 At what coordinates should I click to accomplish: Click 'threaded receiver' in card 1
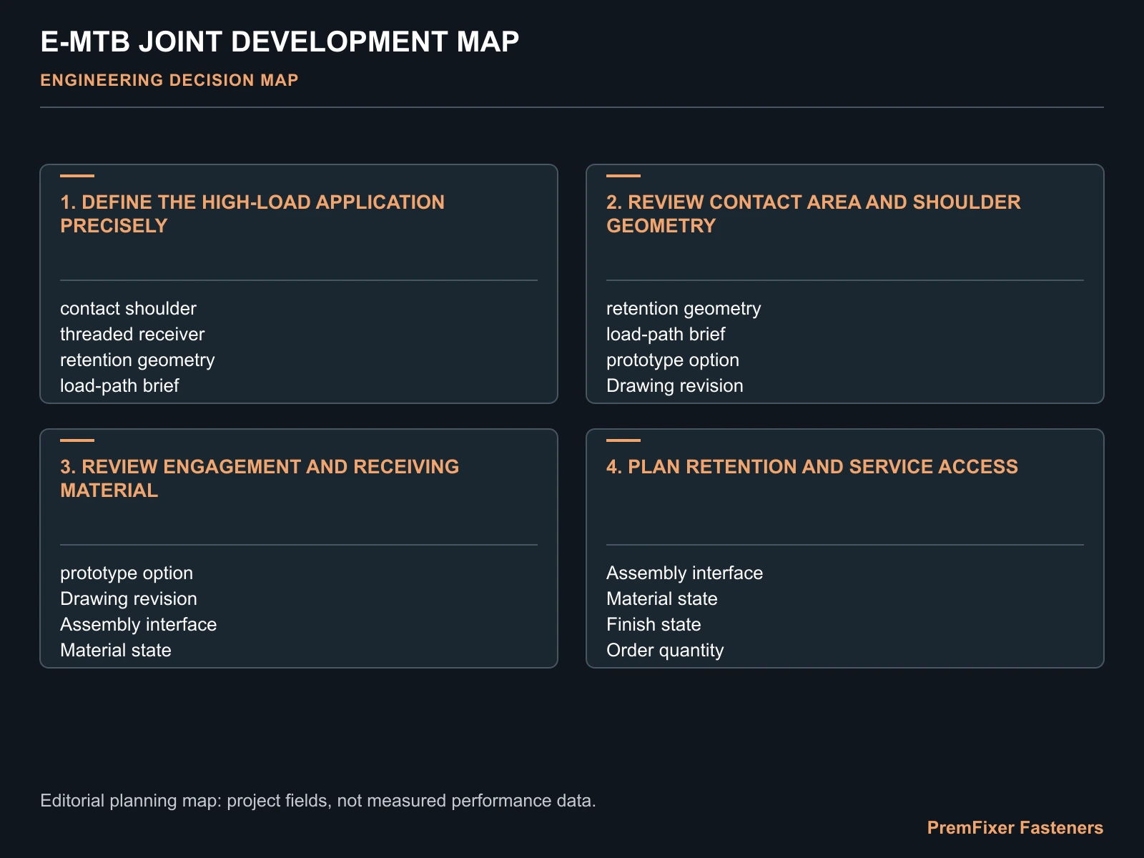click(132, 334)
